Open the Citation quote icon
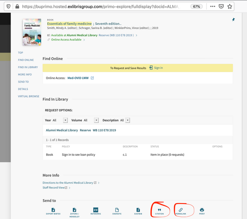This screenshot has height=219, width=247. (x=159, y=210)
